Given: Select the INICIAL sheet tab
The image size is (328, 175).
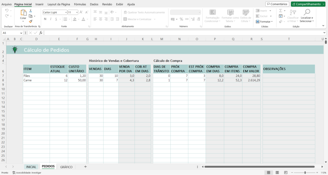Looking at the screenshot, I should coord(31,167).
